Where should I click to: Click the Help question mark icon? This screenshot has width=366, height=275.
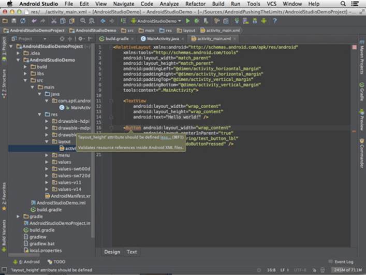coord(275,21)
